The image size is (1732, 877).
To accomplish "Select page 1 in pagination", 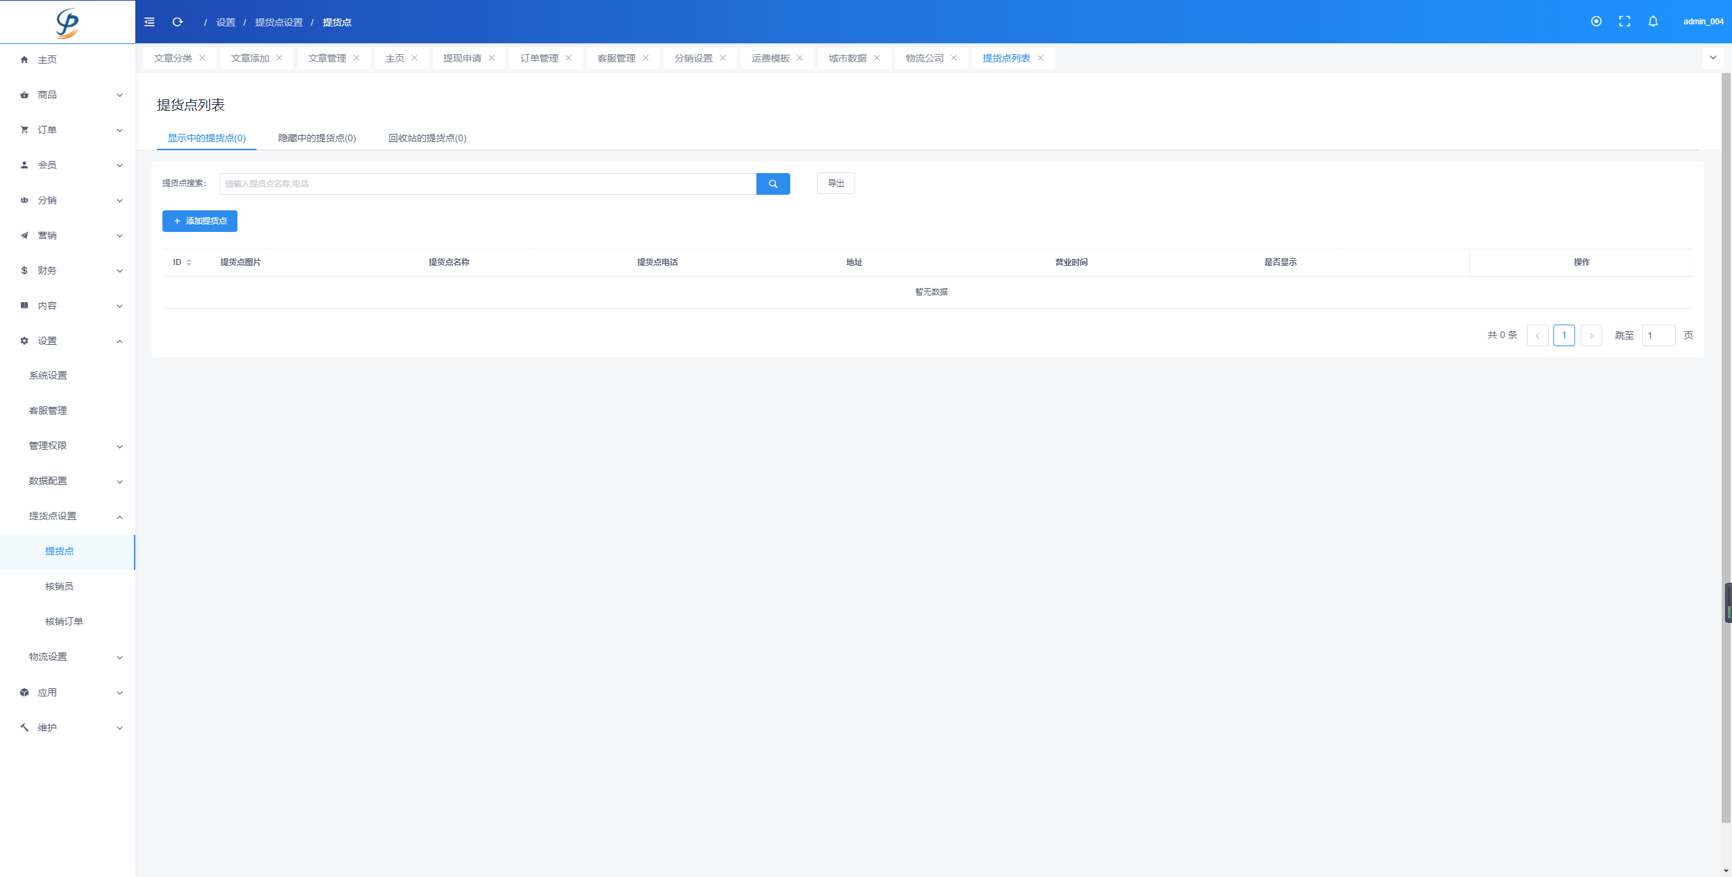I will point(1564,335).
